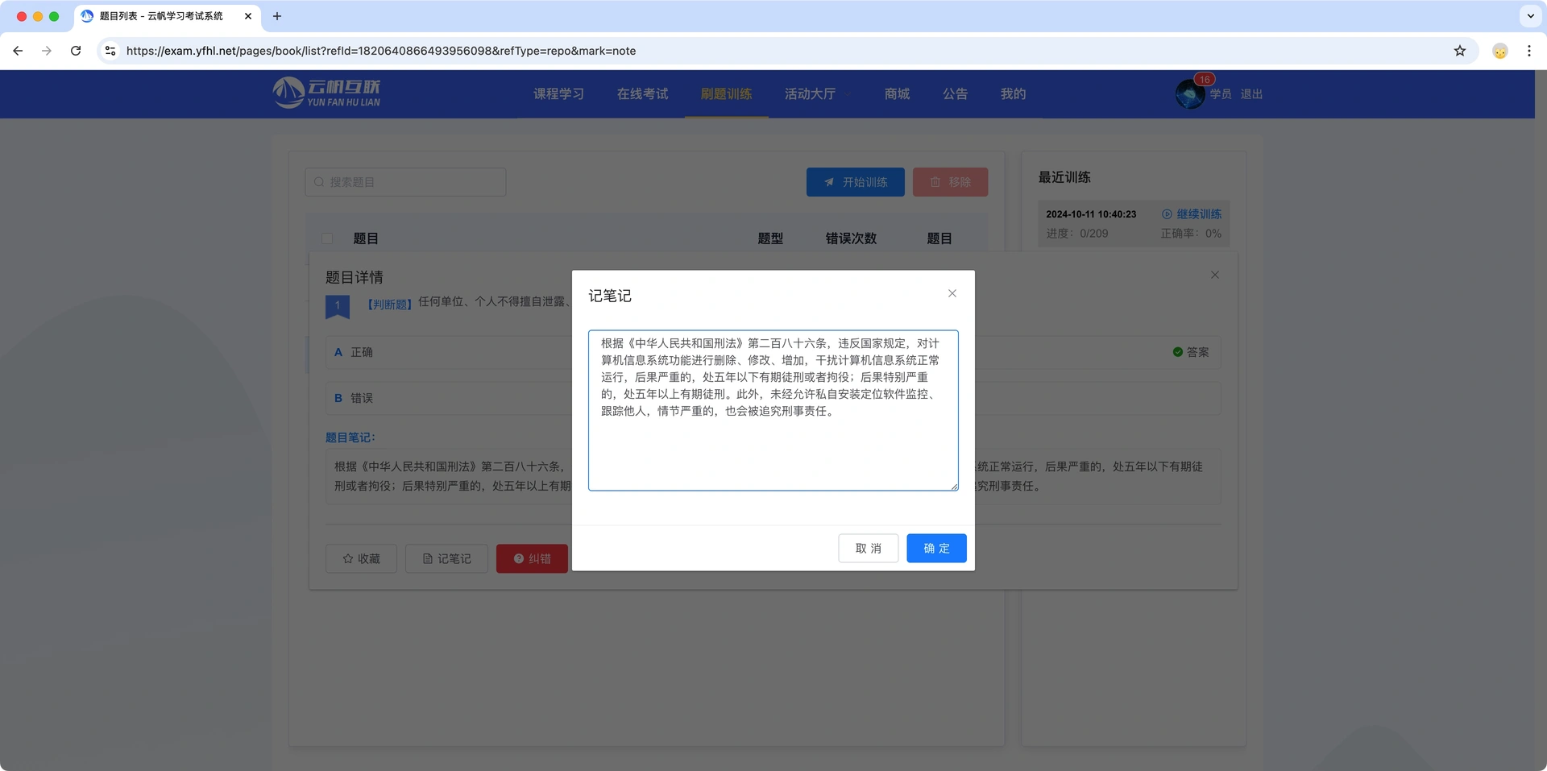Open Chrome three-dot menu
The width and height of the screenshot is (1547, 771).
pos(1529,51)
